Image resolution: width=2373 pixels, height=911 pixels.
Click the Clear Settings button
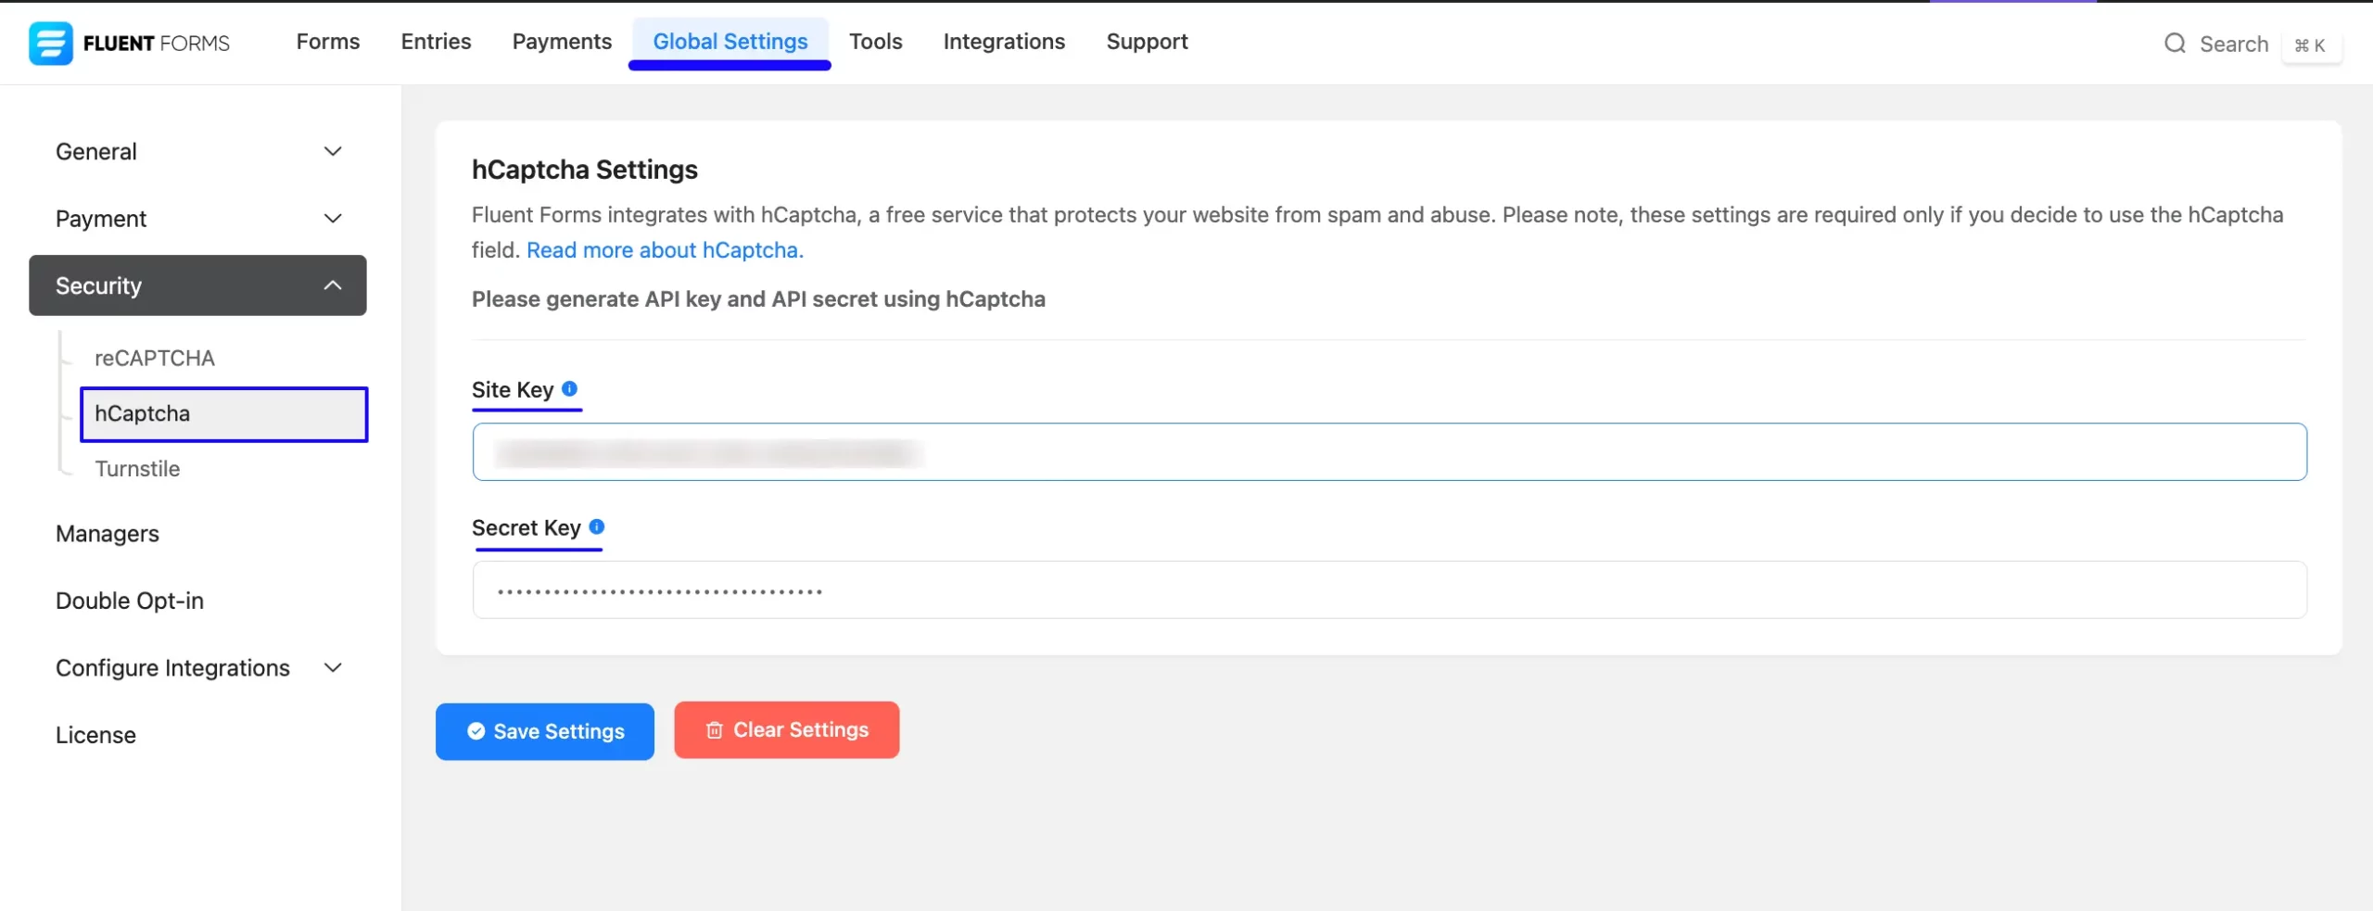click(787, 730)
